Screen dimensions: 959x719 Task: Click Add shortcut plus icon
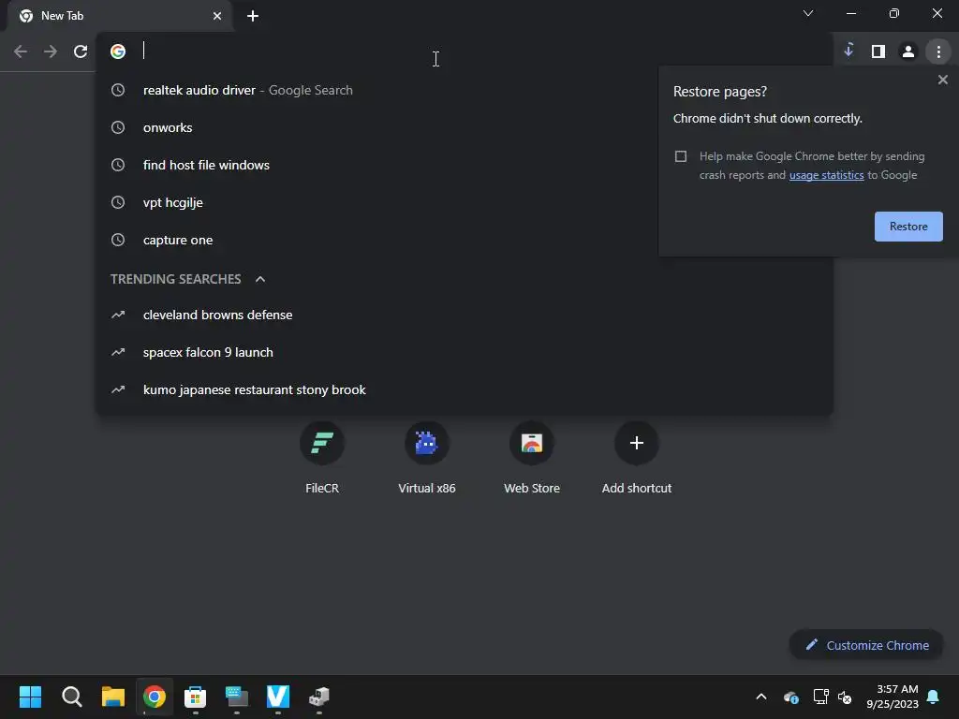[x=637, y=443]
